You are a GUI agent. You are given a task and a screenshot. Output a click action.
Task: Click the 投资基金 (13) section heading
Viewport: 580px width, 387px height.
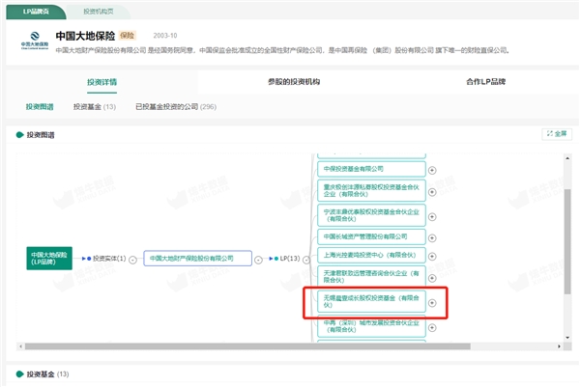click(47, 374)
